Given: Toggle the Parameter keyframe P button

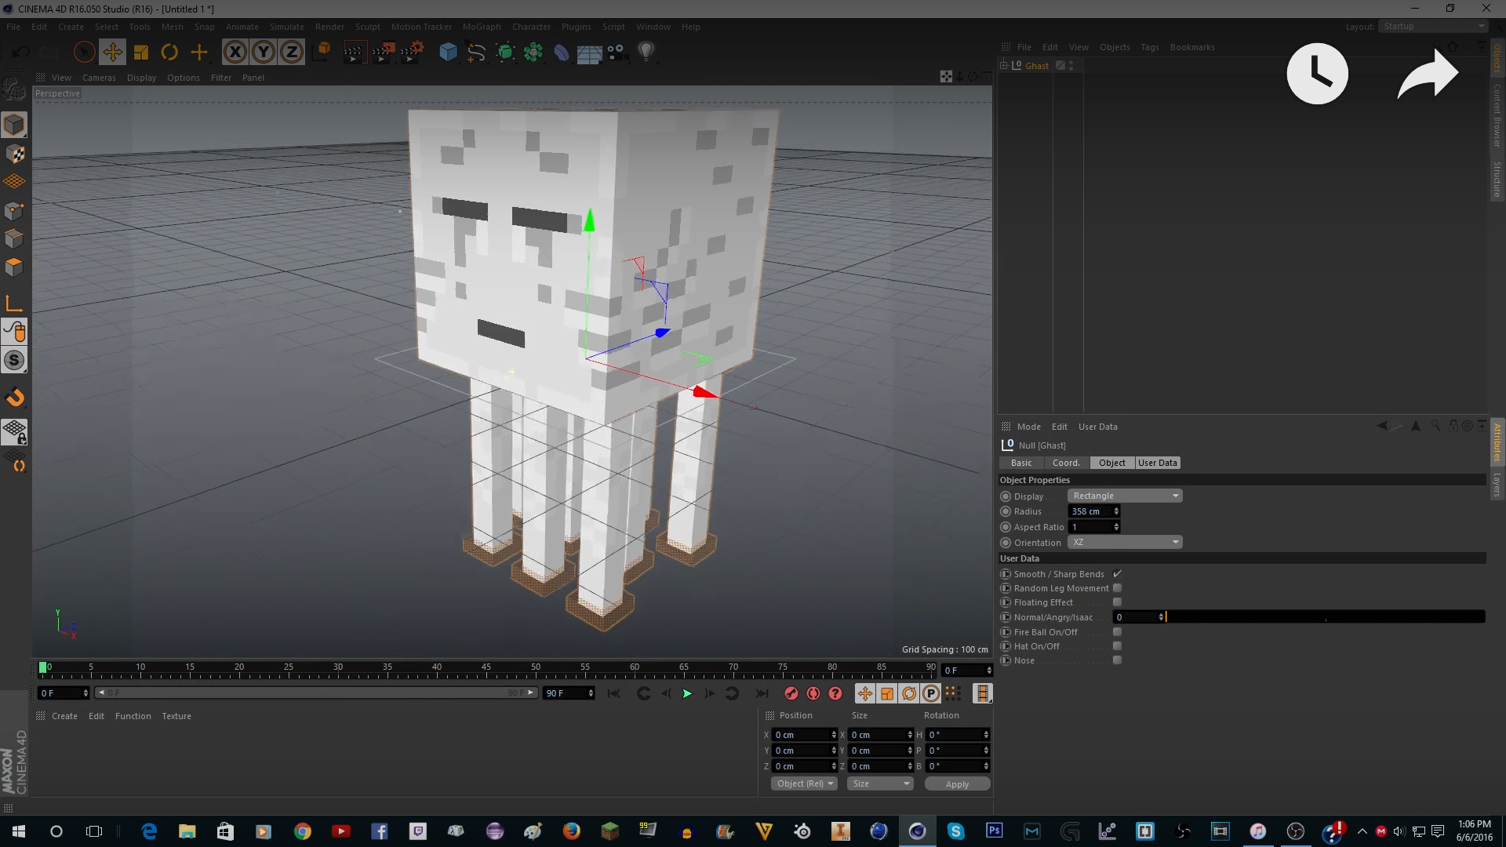Looking at the screenshot, I should (931, 693).
